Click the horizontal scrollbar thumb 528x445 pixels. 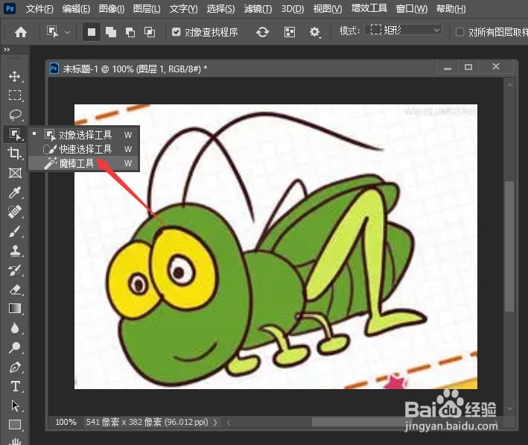pyautogui.click(x=363, y=422)
